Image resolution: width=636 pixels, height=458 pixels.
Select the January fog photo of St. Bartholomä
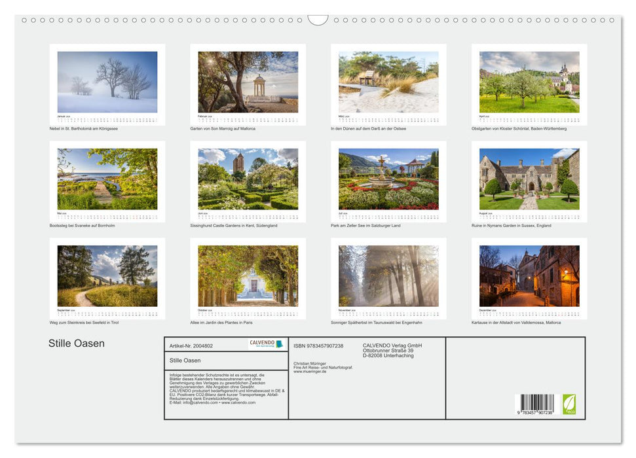(x=107, y=82)
